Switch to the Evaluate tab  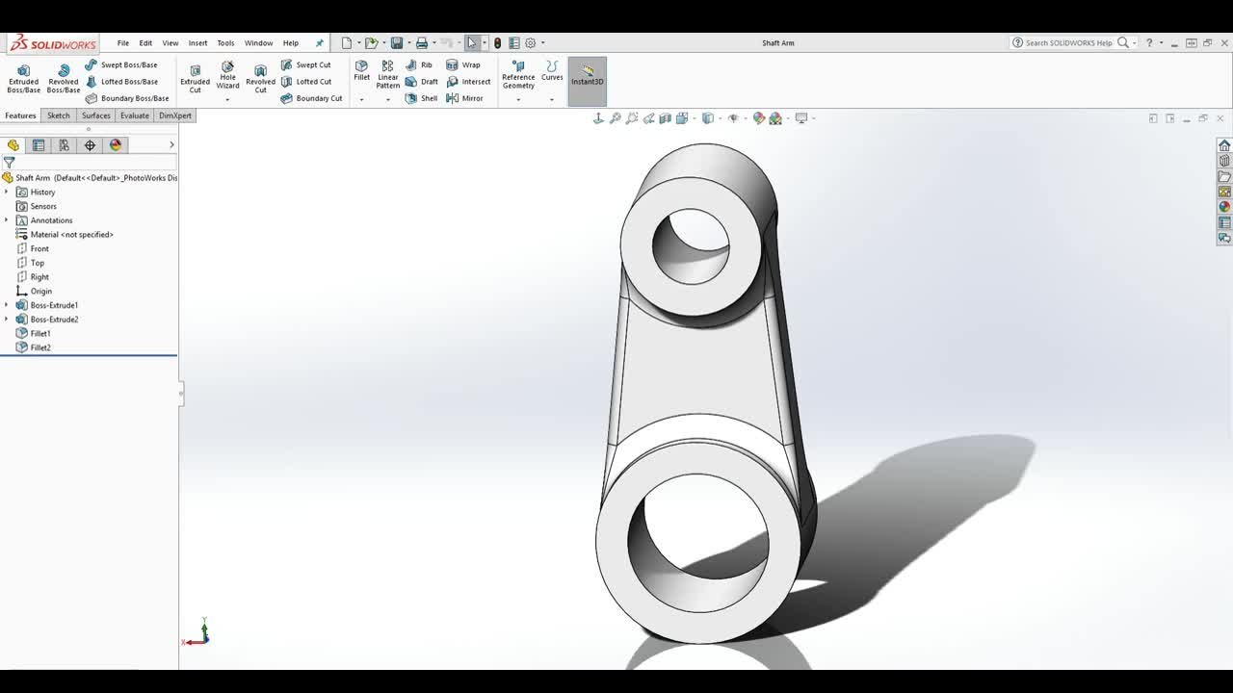135,115
